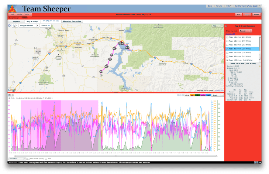Switch to the Map & Graph tab
Image resolution: width=269 pixels, height=174 pixels.
(x=32, y=21)
